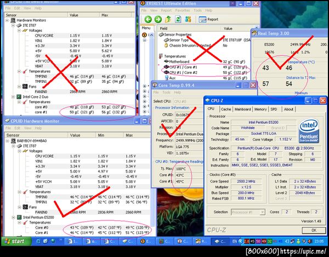The height and width of the screenshot is (257, 329).
Task: Collapse ITE IT87 under the Hardware Monitors root
Action: 13,25
